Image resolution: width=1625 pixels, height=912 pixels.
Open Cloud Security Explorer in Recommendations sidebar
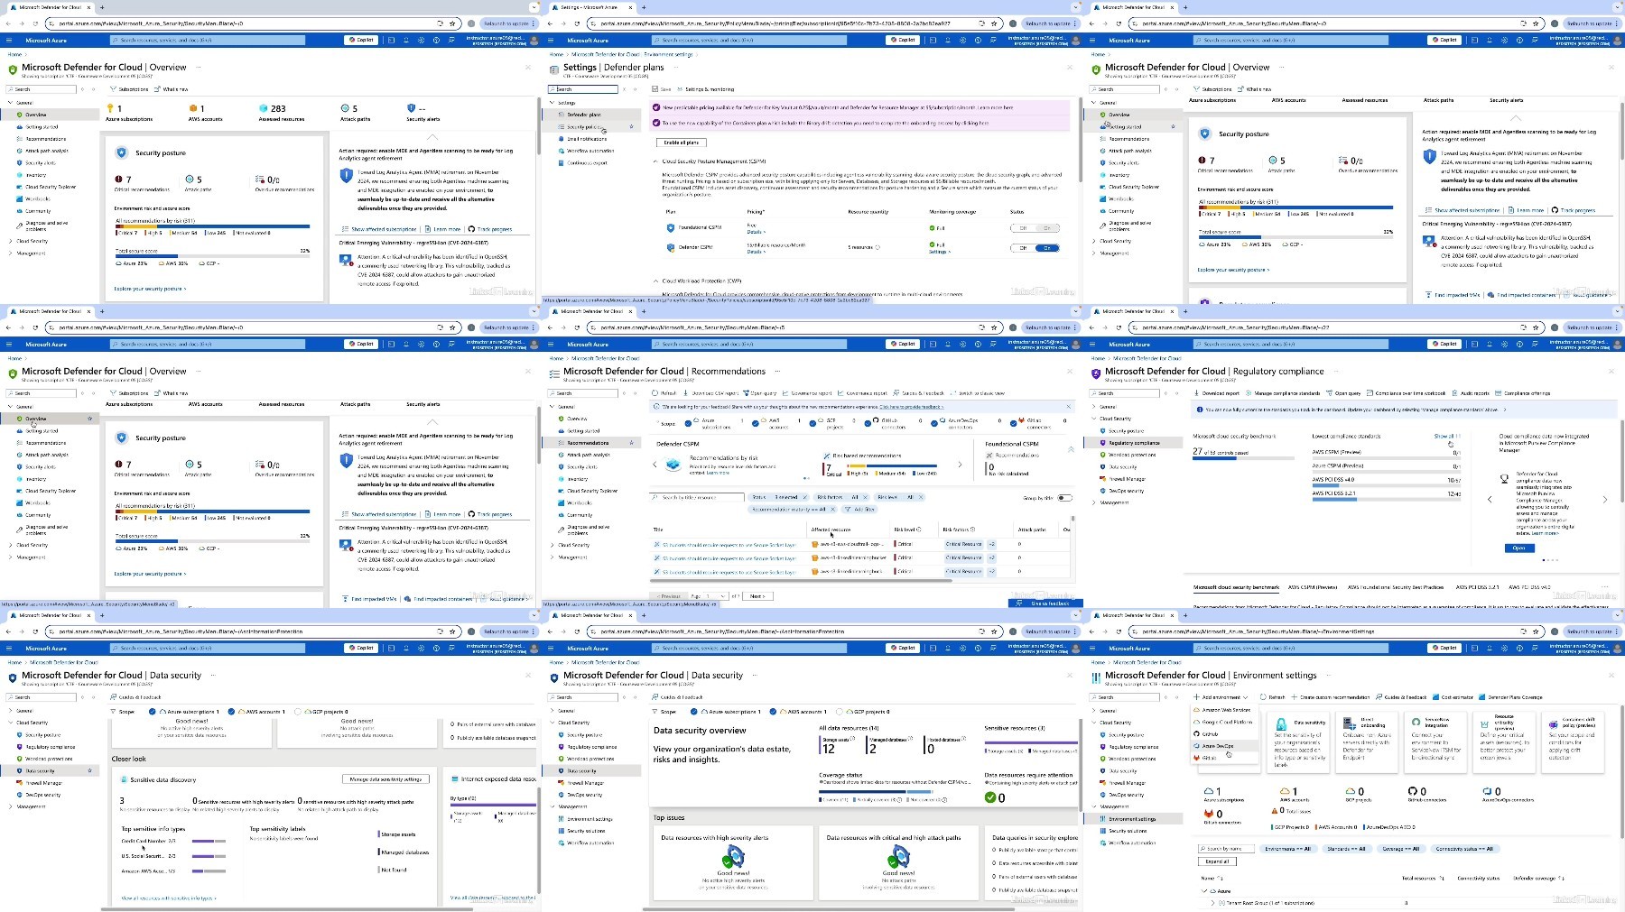pyautogui.click(x=592, y=491)
